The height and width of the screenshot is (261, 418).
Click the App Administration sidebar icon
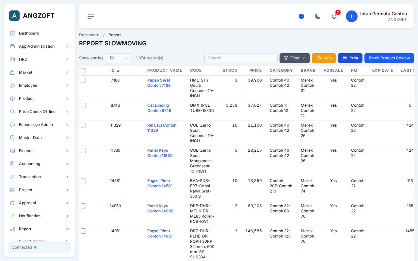point(12,46)
